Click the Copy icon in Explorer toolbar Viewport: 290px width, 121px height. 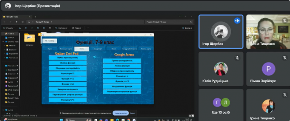tap(26, 28)
